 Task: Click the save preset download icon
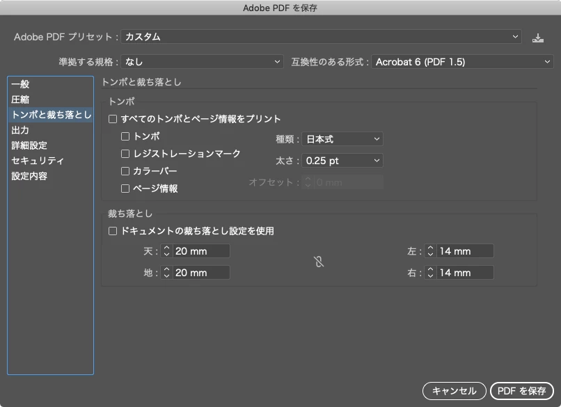(x=538, y=37)
